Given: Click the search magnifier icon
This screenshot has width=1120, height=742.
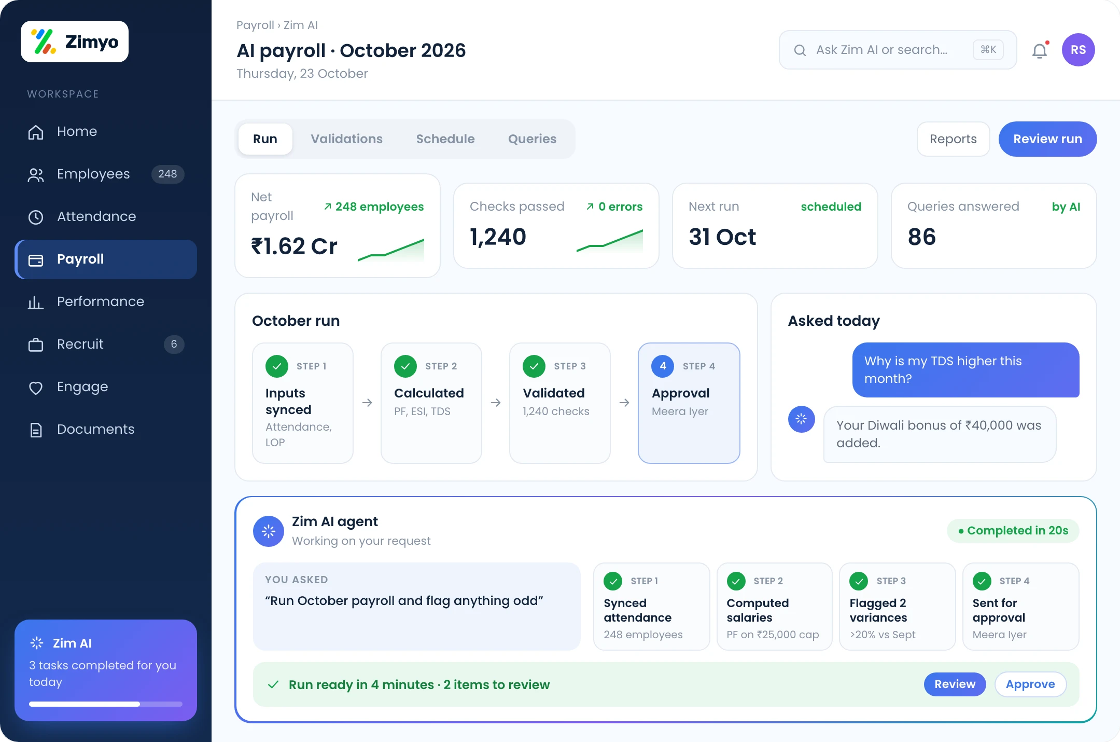Looking at the screenshot, I should click(800, 50).
